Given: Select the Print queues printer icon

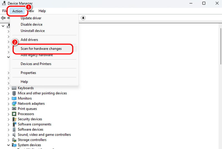Looking at the screenshot, I should 14,109.
